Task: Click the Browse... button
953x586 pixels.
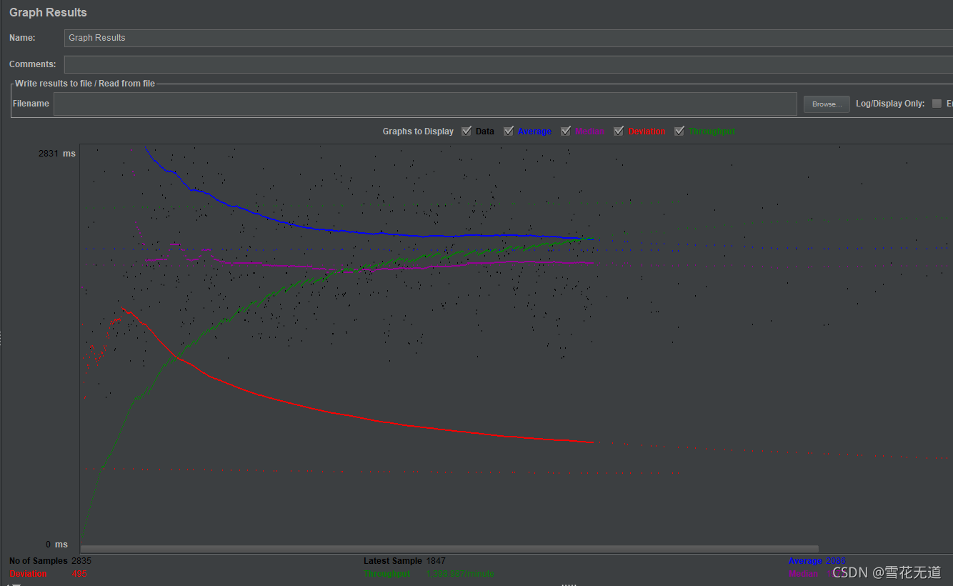Action: coord(827,104)
